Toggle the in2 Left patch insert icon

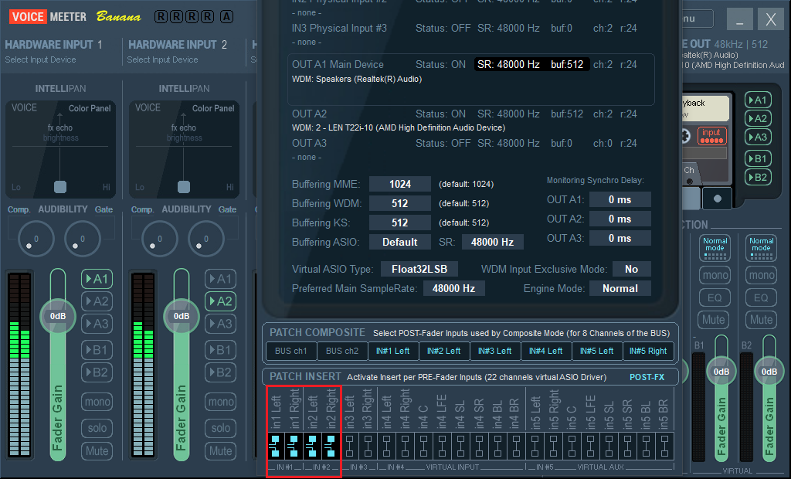coord(312,447)
